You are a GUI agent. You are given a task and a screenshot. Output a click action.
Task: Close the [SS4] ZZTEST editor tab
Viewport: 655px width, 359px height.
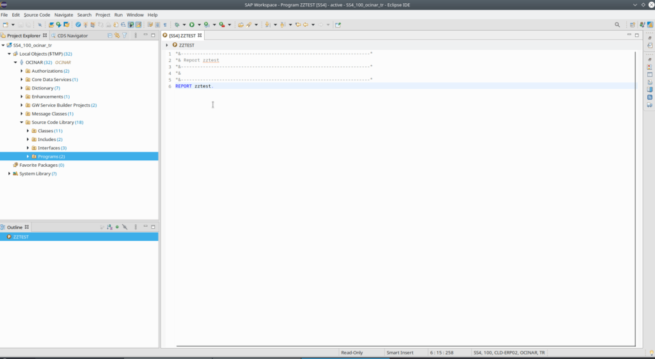(200, 35)
